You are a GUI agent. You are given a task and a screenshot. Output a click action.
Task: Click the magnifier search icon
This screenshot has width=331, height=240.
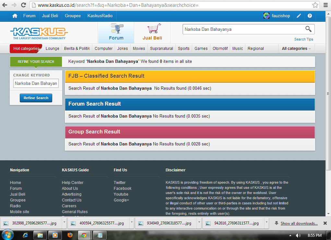tap(308, 29)
